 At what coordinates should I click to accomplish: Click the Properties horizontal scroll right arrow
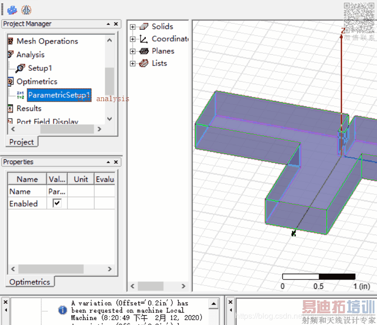[x=110, y=269]
